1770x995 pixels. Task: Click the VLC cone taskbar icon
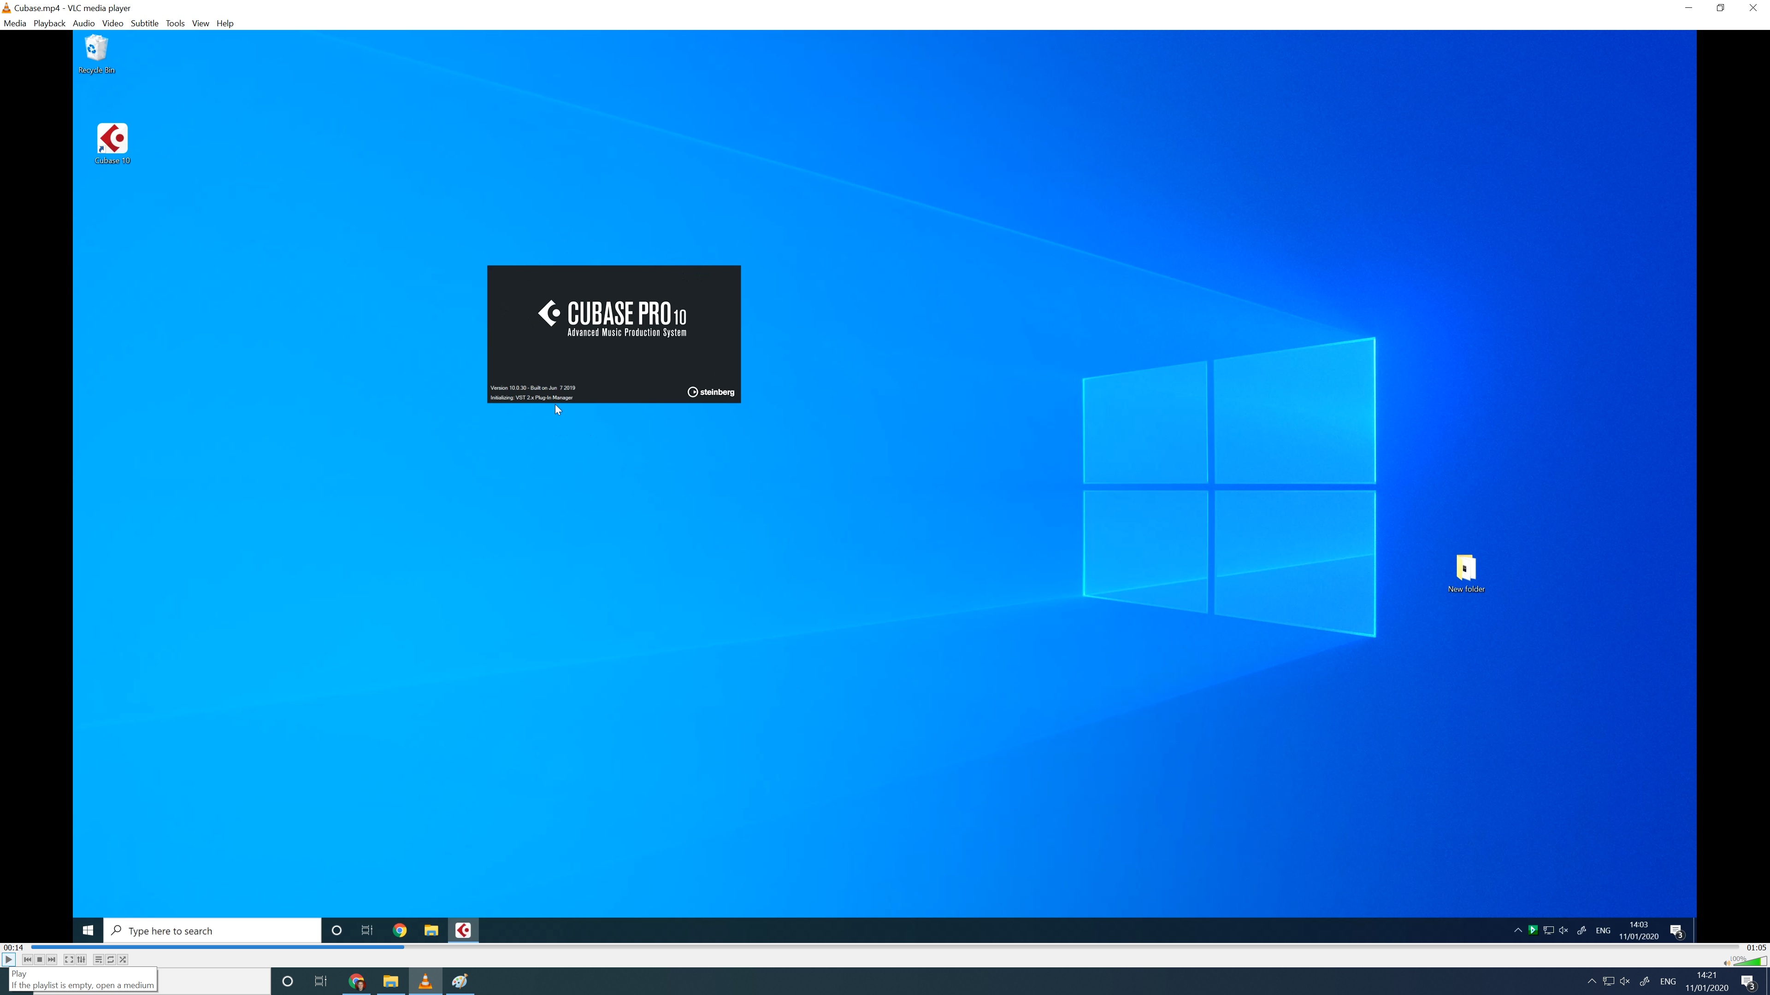point(425,981)
